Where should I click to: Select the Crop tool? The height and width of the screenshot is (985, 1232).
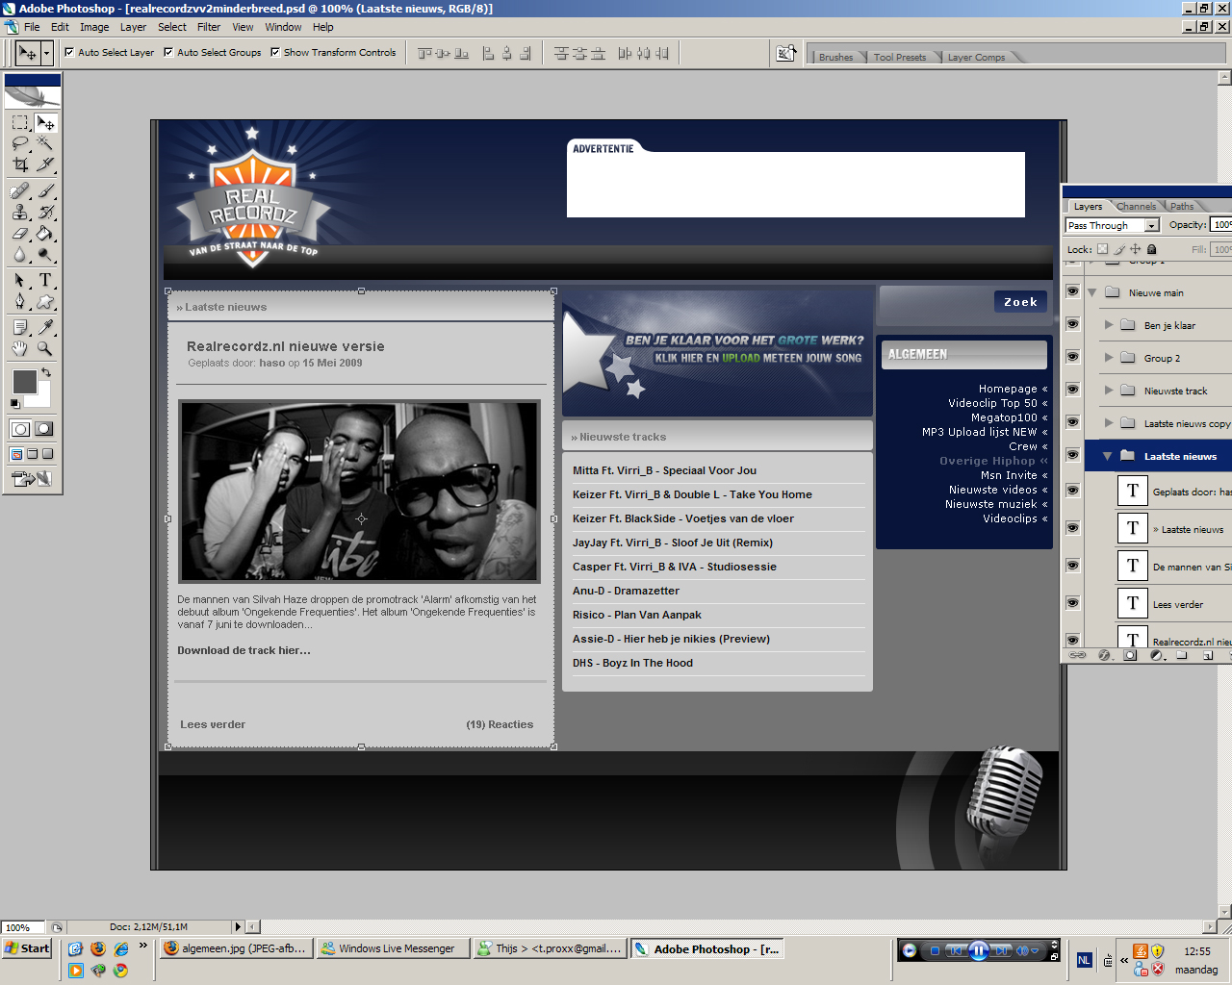click(20, 164)
